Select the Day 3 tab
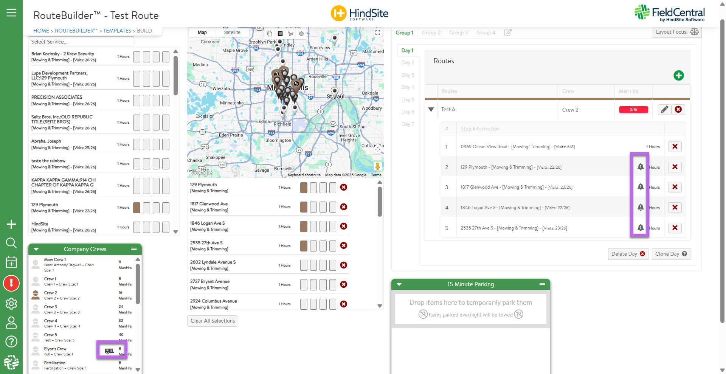This screenshot has height=374, width=726. click(408, 75)
